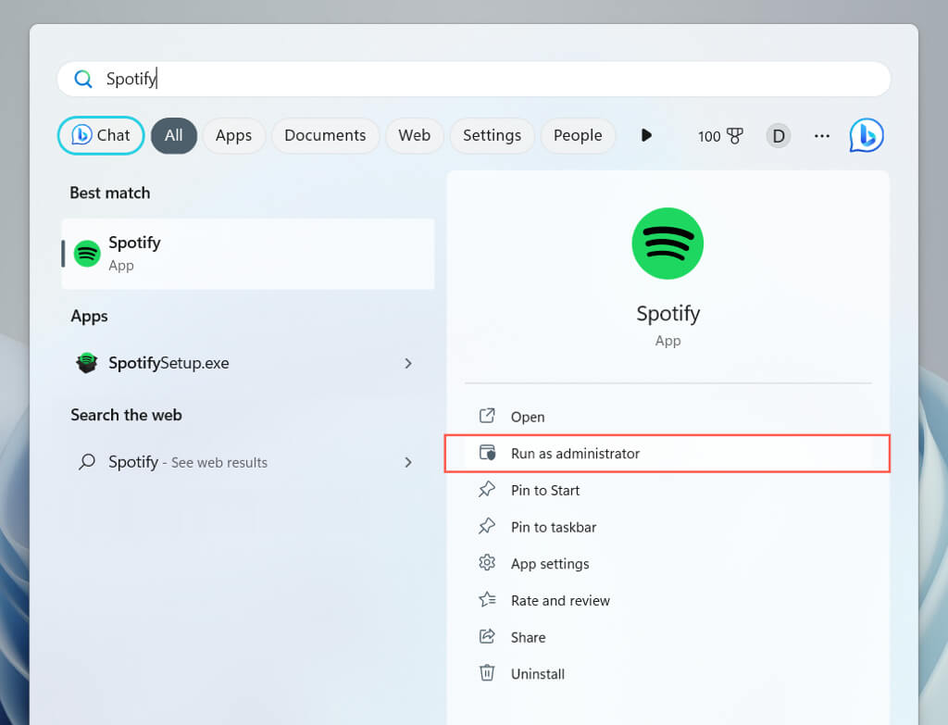948x725 pixels.
Task: Choose Pin to taskbar
Action: [667, 527]
